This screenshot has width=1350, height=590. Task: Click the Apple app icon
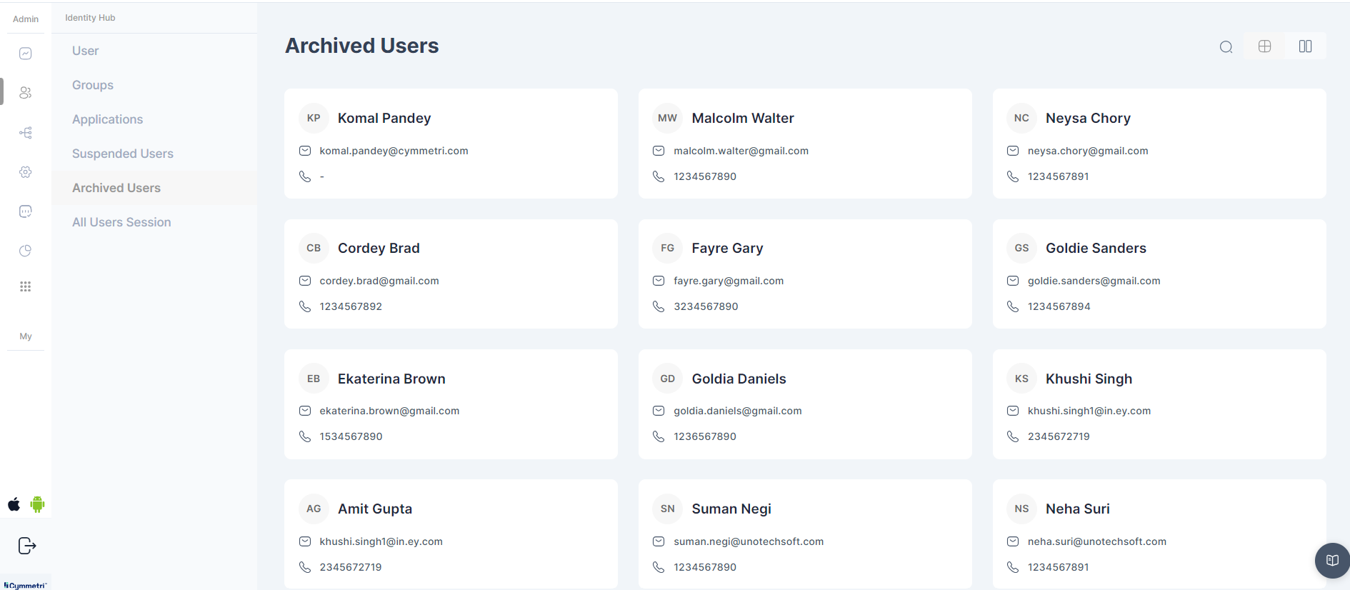click(x=14, y=504)
